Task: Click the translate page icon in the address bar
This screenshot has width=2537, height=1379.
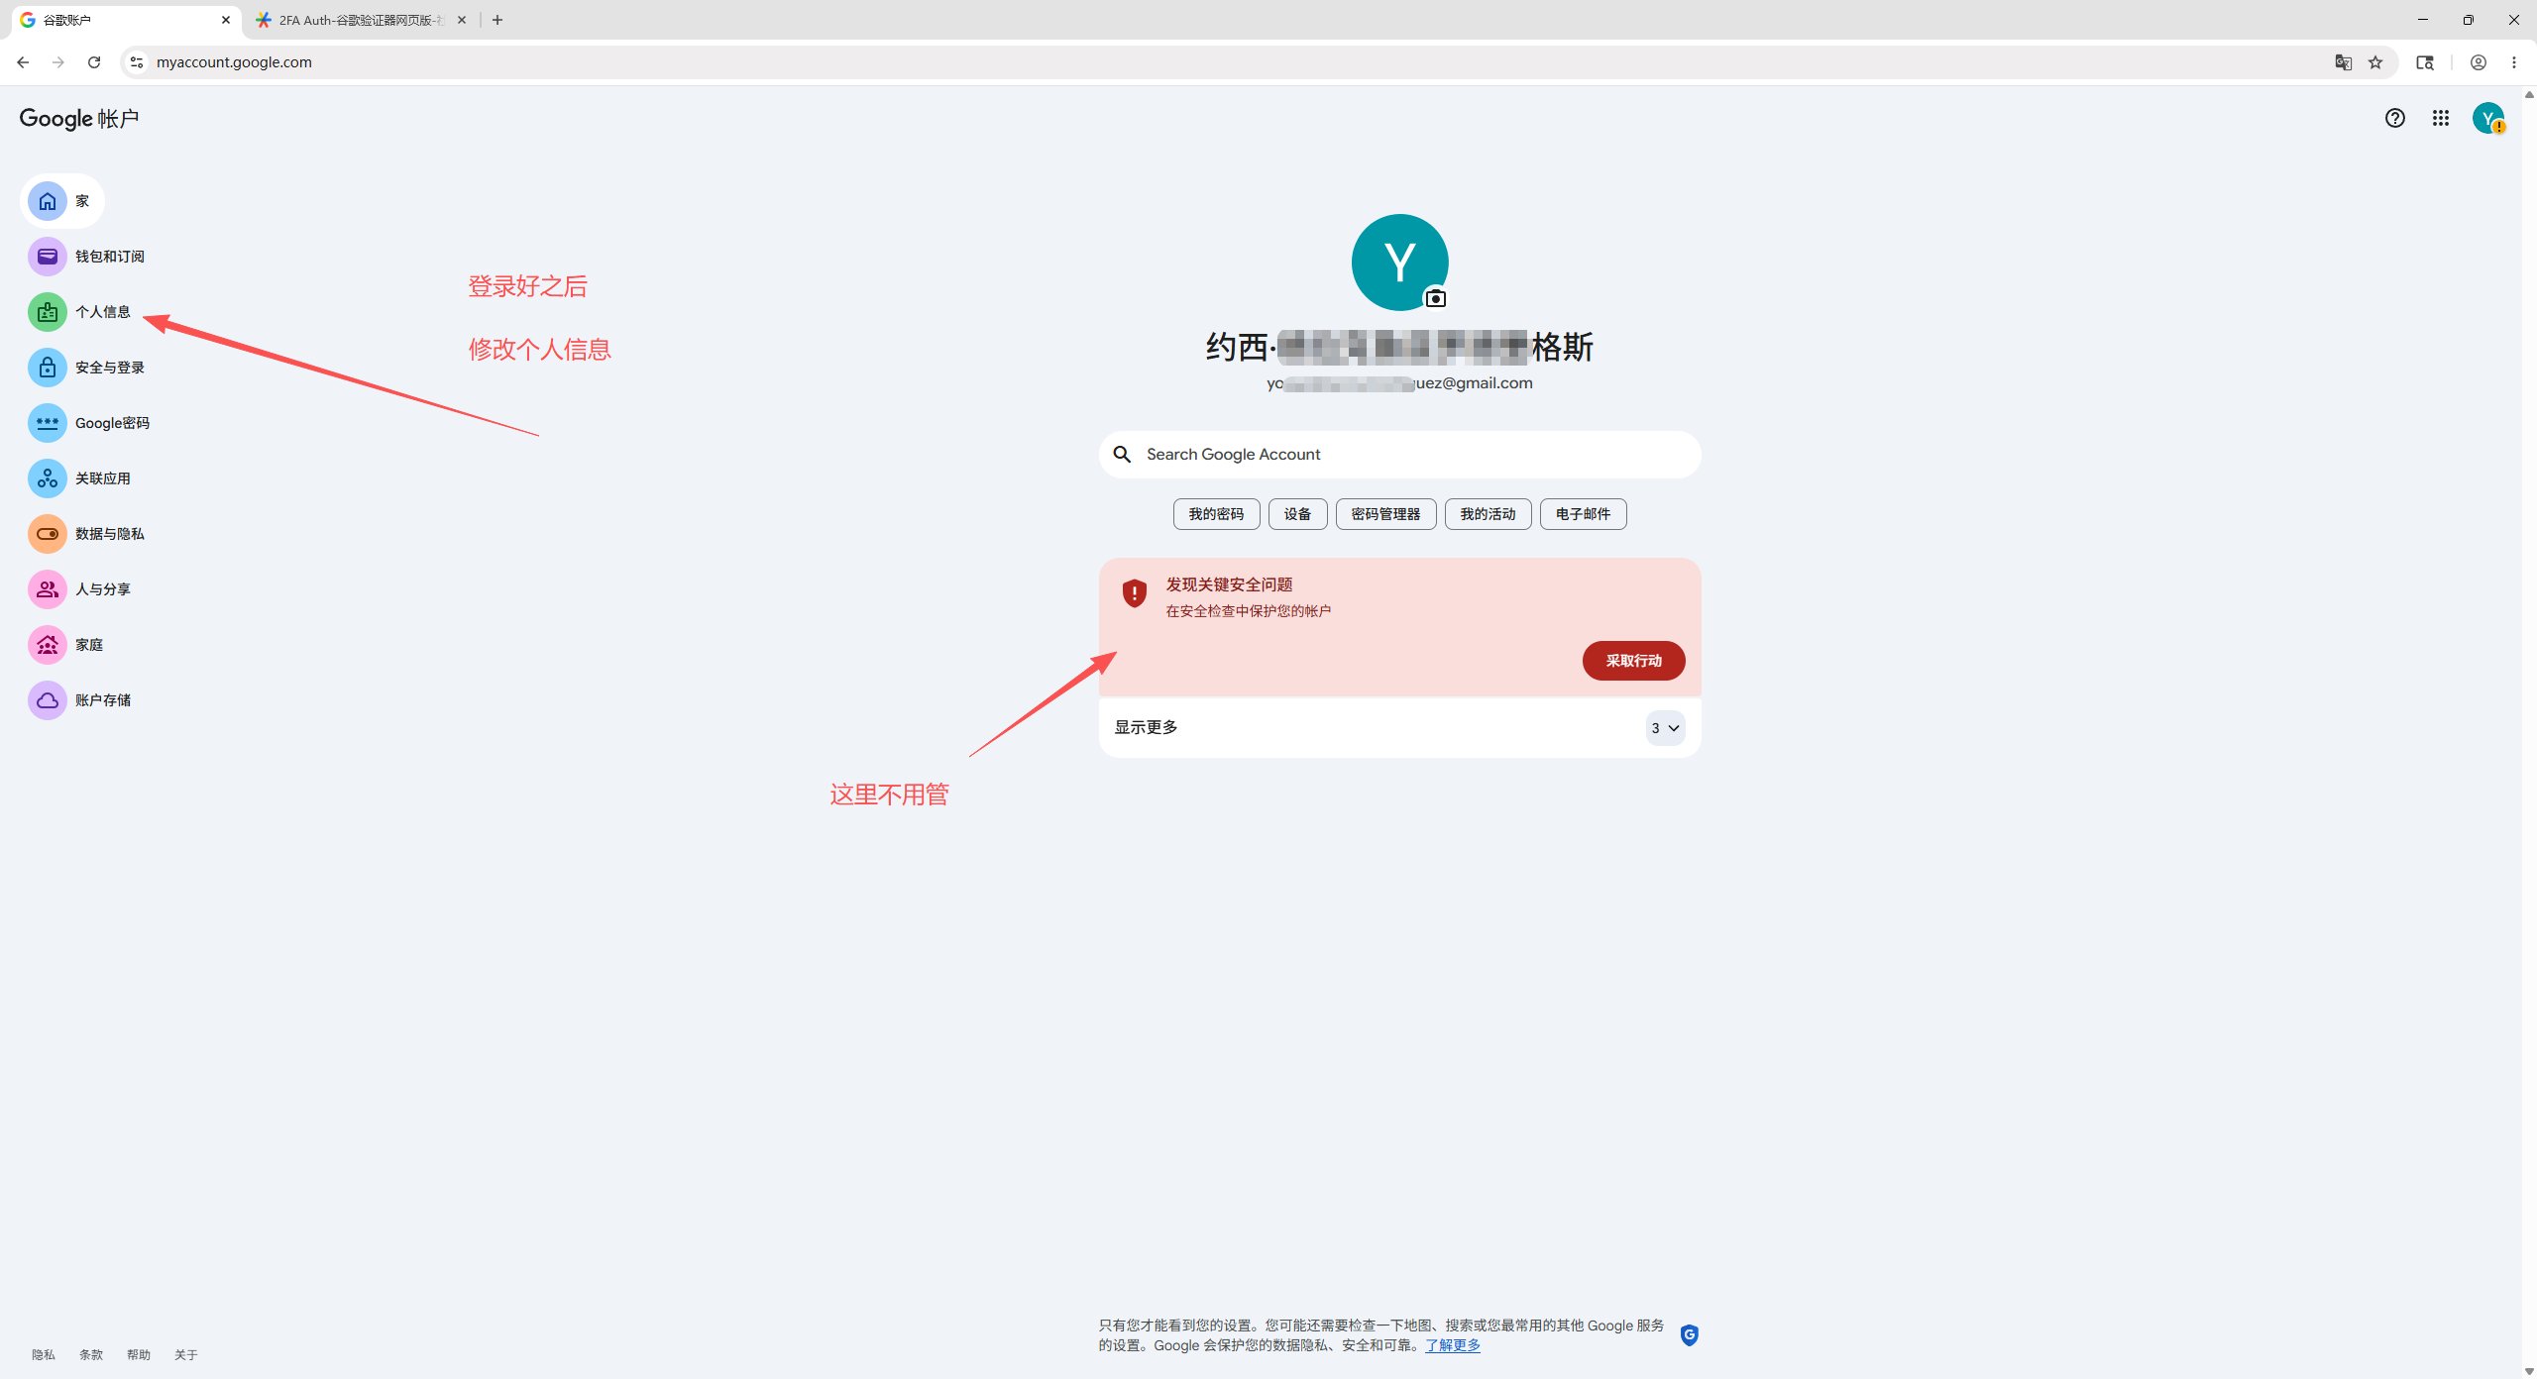Action: 2343,62
